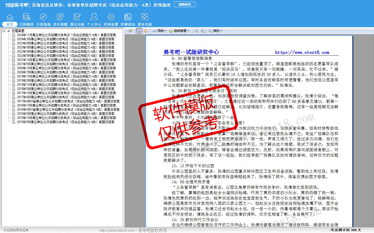Open the 介绍指南 compass guide

[x=43, y=20]
